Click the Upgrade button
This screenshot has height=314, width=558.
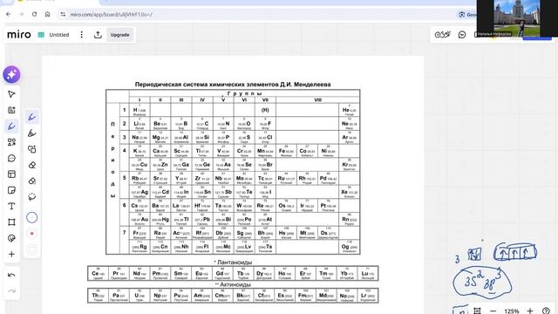pyautogui.click(x=120, y=35)
